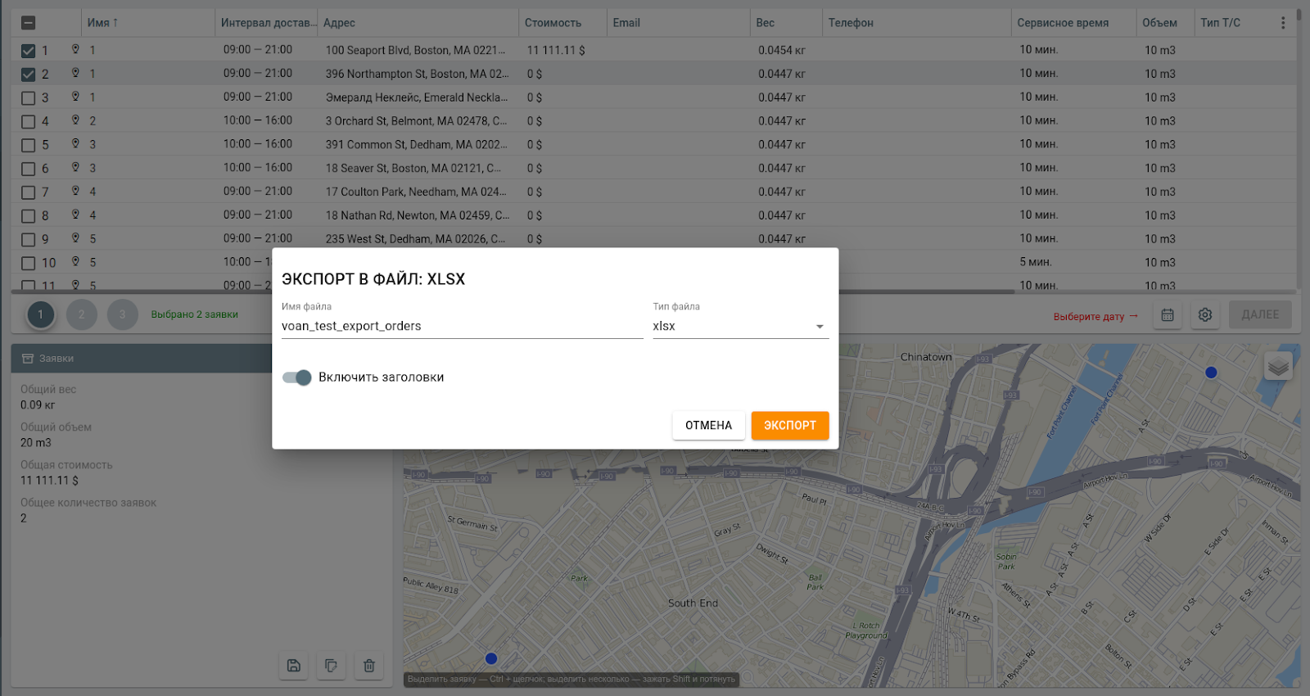Click the save icon below the orders summary
Viewport: 1310px width, 696px height.
[x=293, y=666]
